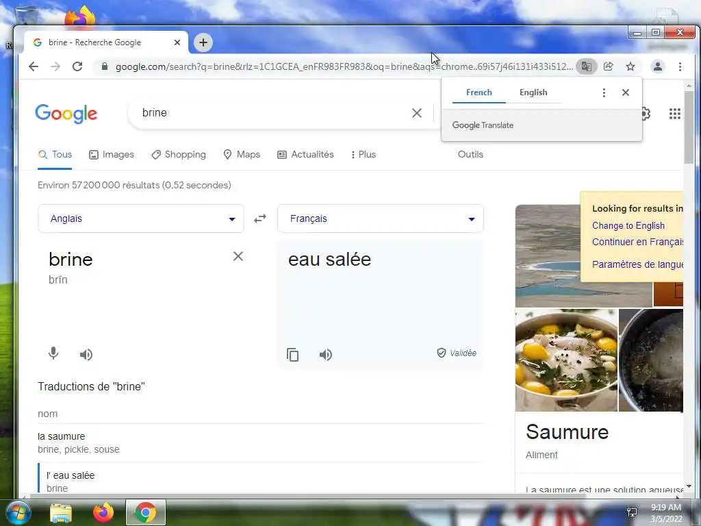The height and width of the screenshot is (526, 701).
Task: Click the Chrome taskbar icon
Action: (x=145, y=512)
